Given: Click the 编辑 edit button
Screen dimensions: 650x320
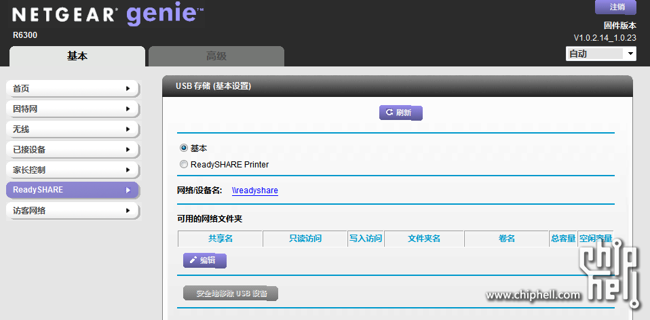Looking at the screenshot, I should (x=205, y=261).
